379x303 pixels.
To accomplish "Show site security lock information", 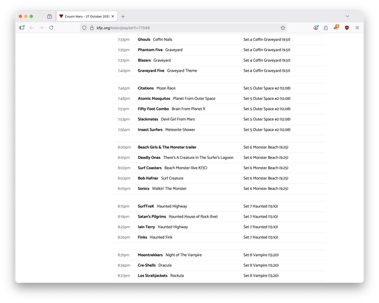I will pos(91,28).
